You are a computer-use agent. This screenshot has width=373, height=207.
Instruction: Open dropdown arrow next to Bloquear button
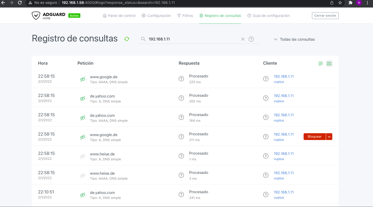coord(329,137)
